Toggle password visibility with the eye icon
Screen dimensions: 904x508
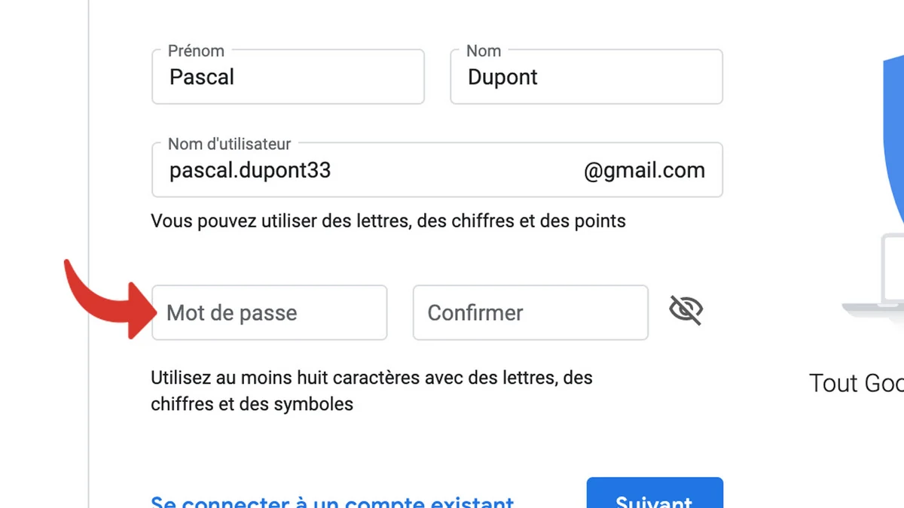[686, 309]
